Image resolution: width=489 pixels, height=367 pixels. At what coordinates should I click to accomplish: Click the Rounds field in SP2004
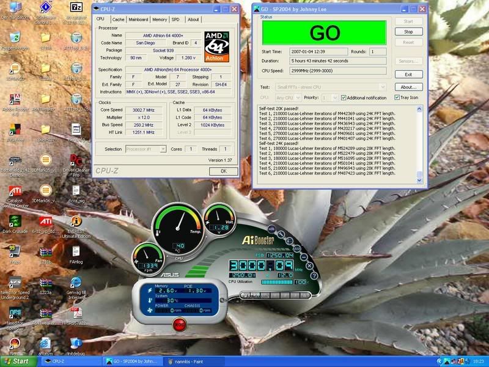coord(378,51)
